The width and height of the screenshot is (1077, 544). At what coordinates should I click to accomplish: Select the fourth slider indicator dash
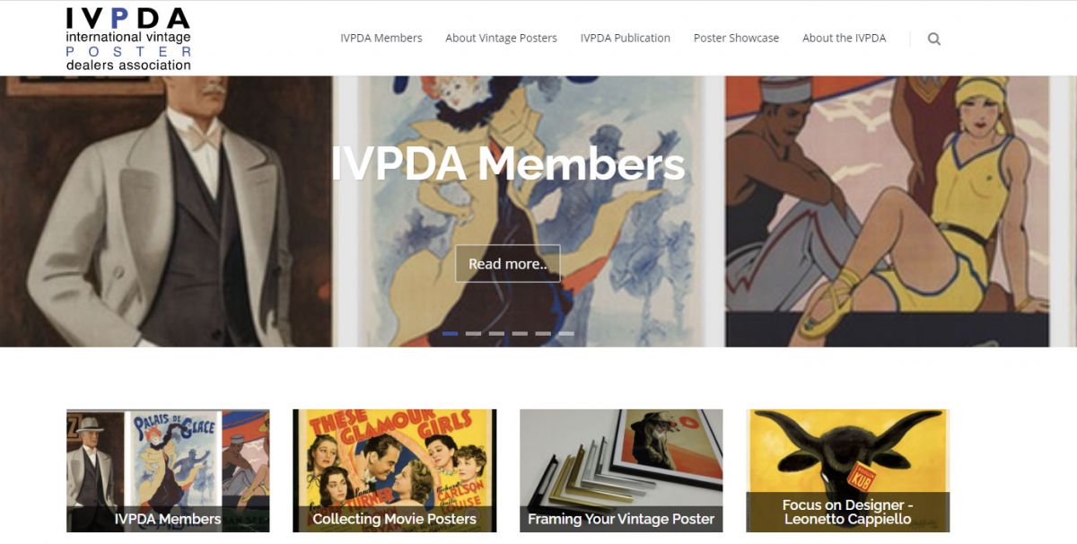520,333
